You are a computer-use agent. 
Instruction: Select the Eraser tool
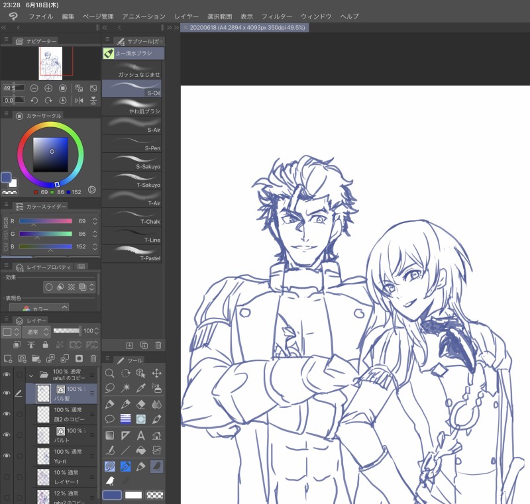141,404
